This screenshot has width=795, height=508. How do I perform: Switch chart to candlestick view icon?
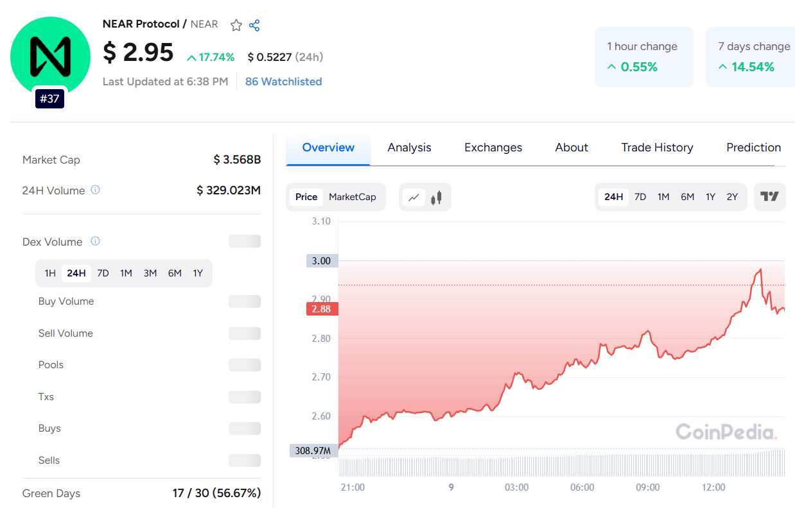[437, 198]
